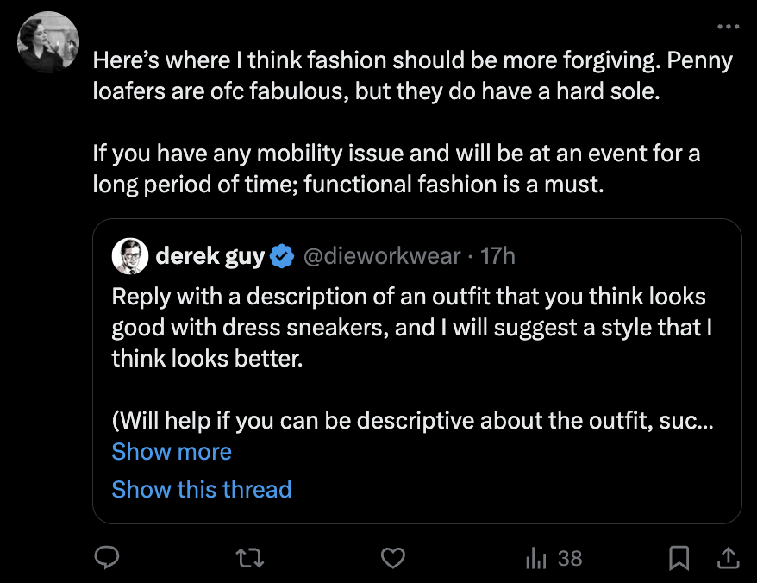Share the tweet via the upload arrow icon
The width and height of the screenshot is (757, 583).
click(727, 558)
